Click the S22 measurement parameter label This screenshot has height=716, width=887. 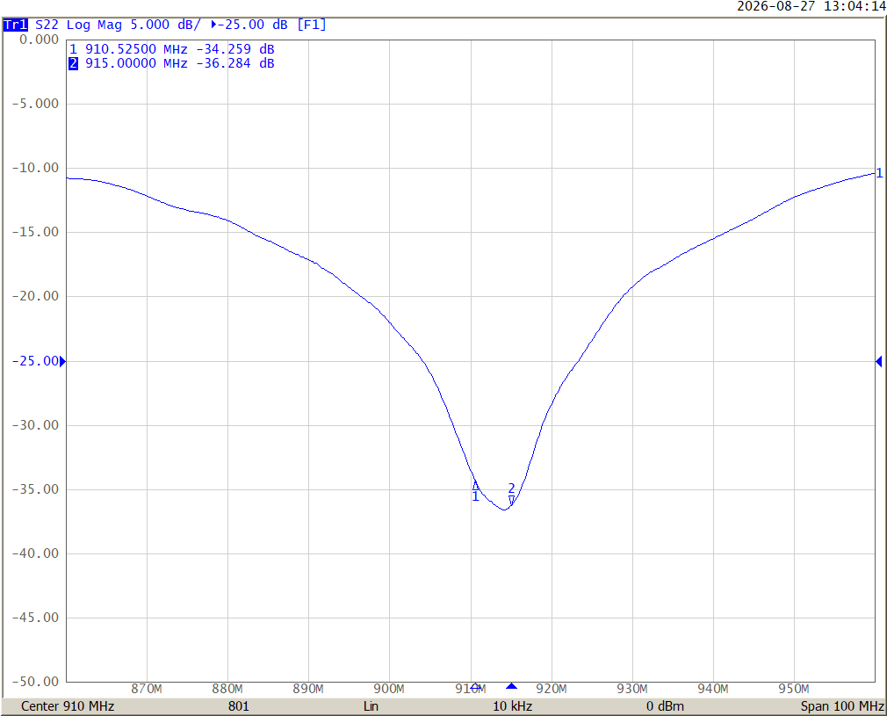[47, 25]
